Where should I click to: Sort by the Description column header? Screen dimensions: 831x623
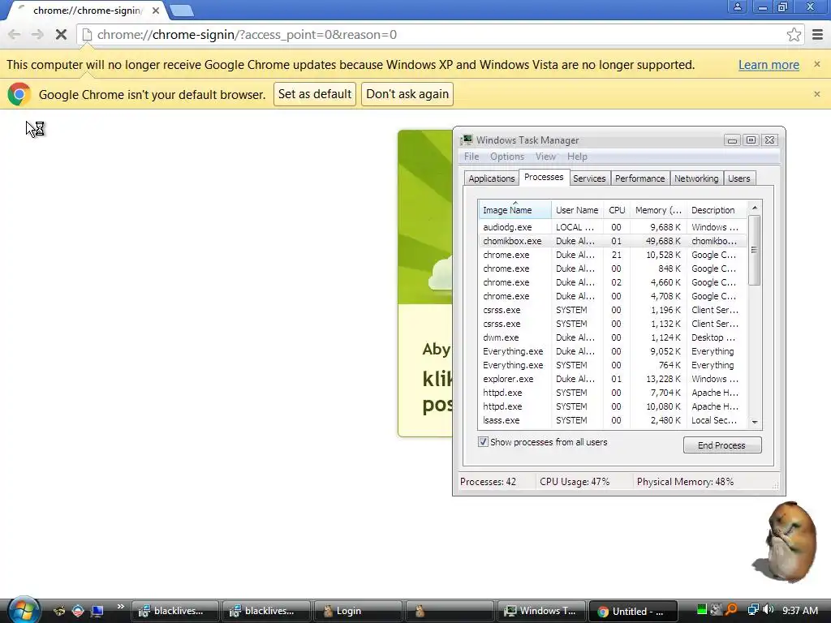pos(717,210)
